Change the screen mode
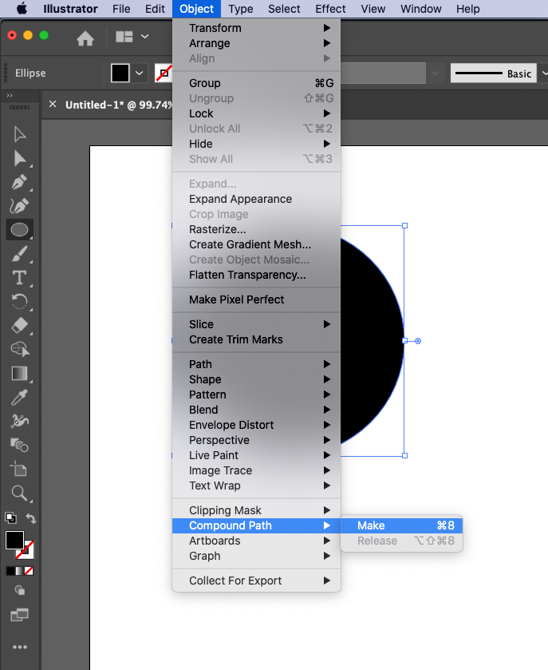 tap(20, 615)
